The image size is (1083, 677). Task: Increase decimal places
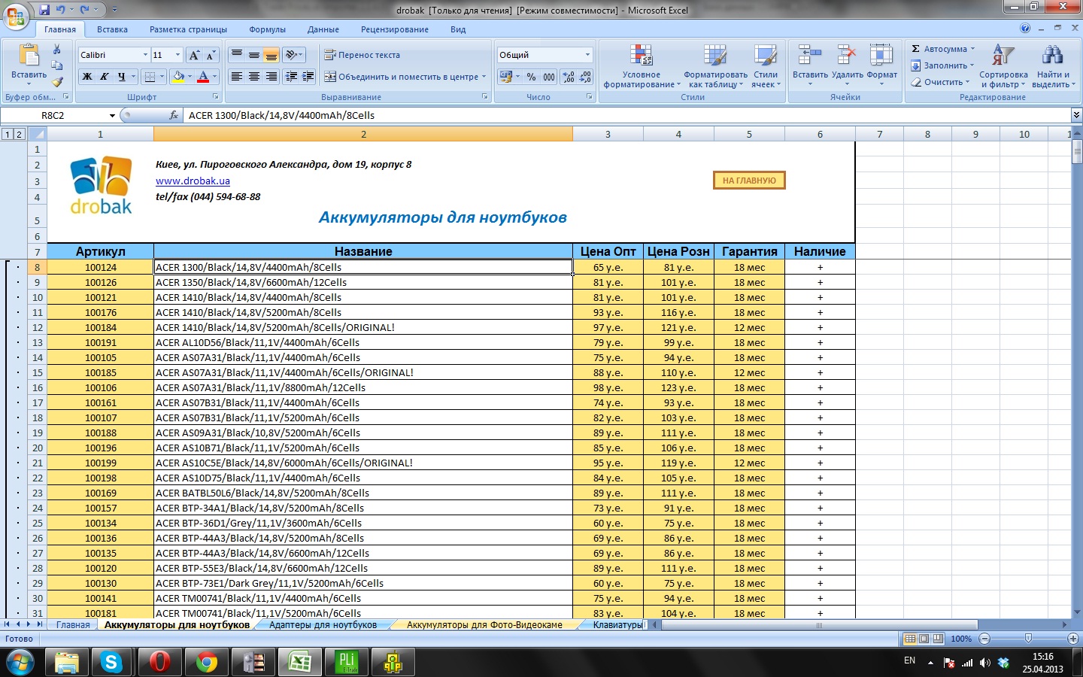569,77
